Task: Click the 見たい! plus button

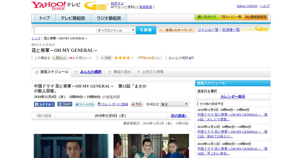Action: click(x=60, y=58)
